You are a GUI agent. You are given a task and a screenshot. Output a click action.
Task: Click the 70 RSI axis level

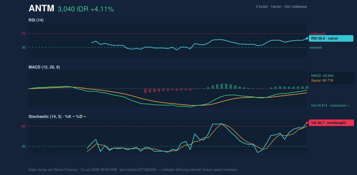(24, 34)
